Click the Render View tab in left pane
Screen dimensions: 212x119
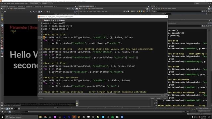(x=21, y=6)
